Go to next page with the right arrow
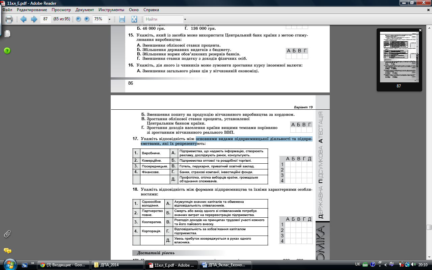 (x=34, y=19)
